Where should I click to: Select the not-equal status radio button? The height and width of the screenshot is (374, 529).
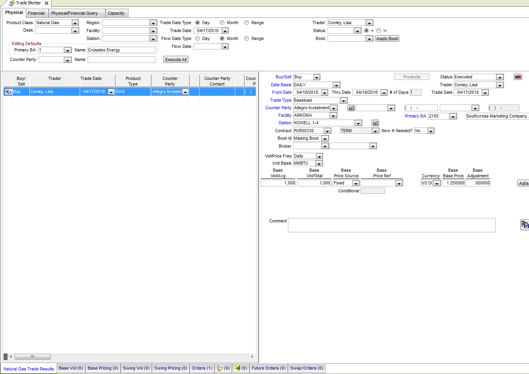[x=379, y=30]
